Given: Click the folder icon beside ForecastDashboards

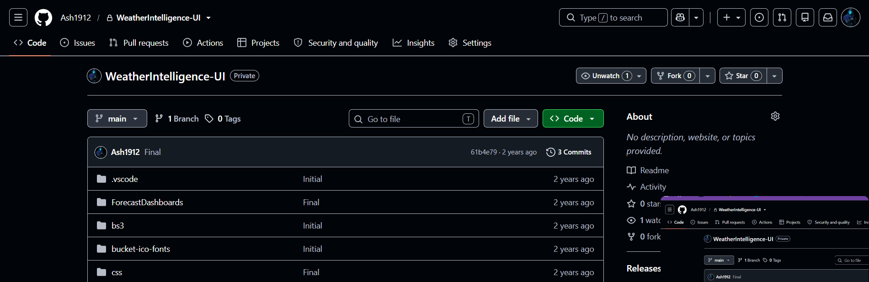Looking at the screenshot, I should point(101,202).
